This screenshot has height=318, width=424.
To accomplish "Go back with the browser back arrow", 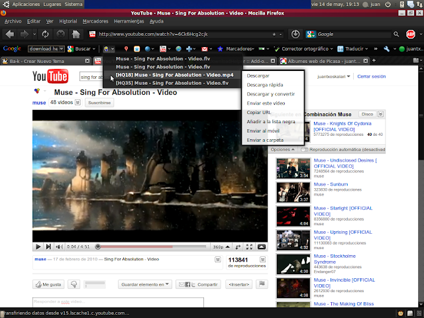I will (10, 34).
